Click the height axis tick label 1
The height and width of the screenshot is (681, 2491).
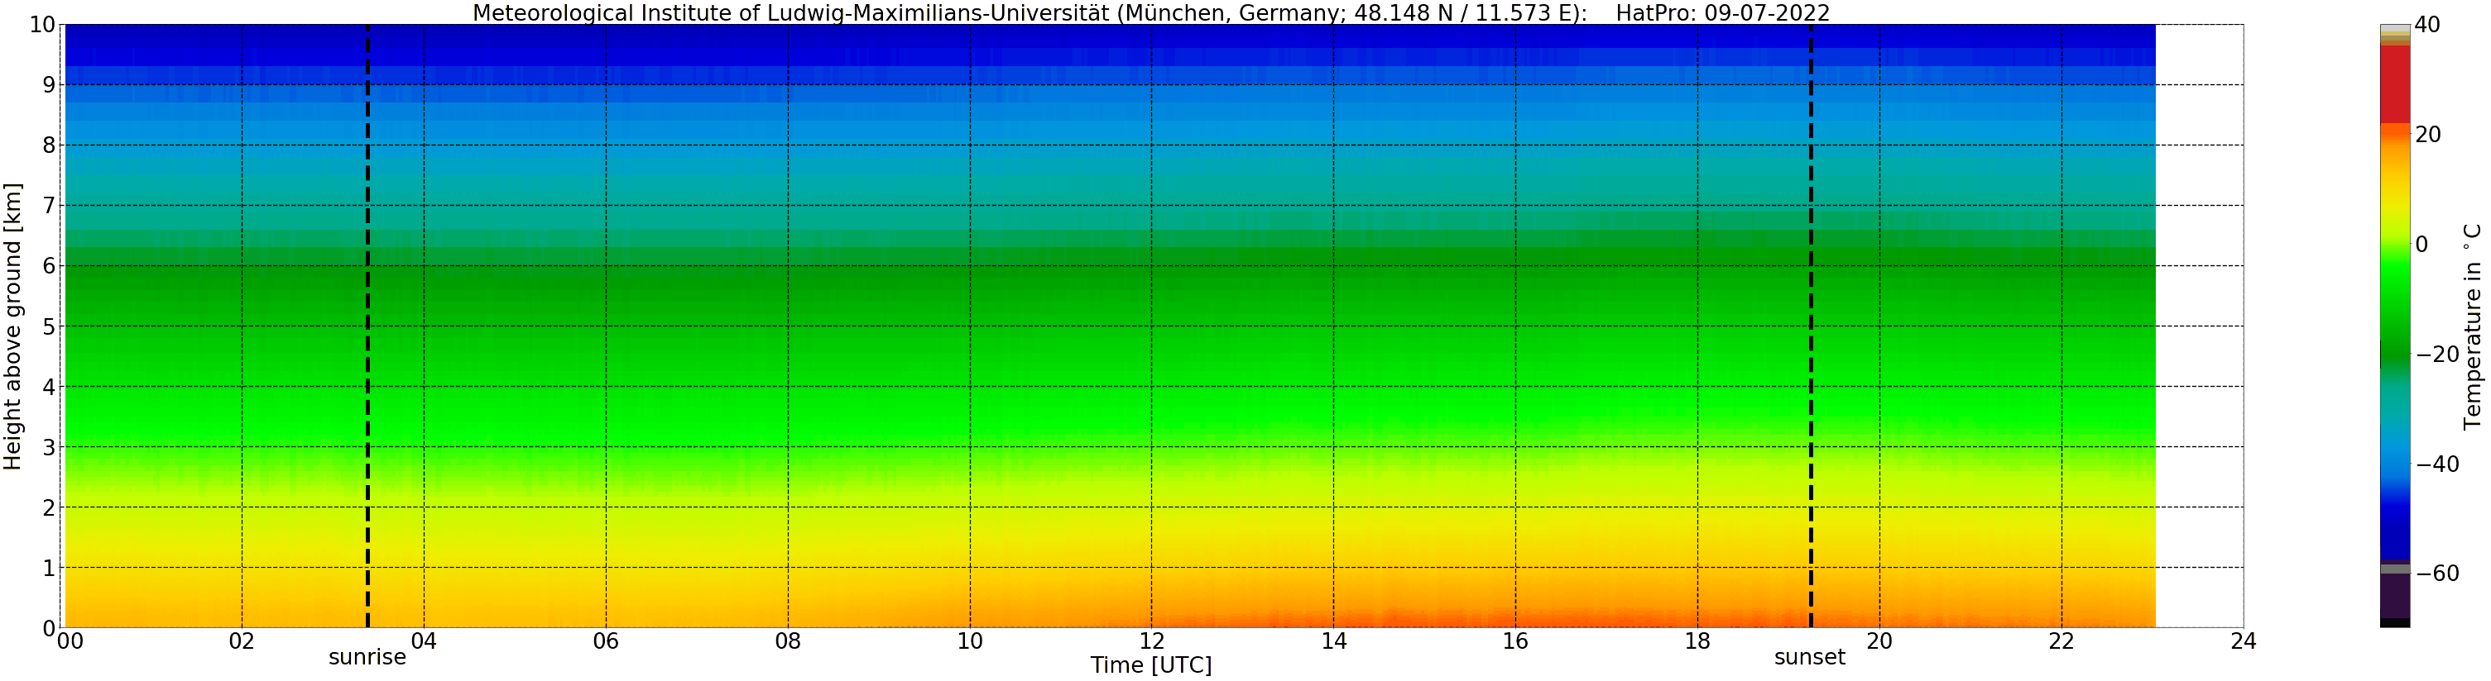(50, 569)
